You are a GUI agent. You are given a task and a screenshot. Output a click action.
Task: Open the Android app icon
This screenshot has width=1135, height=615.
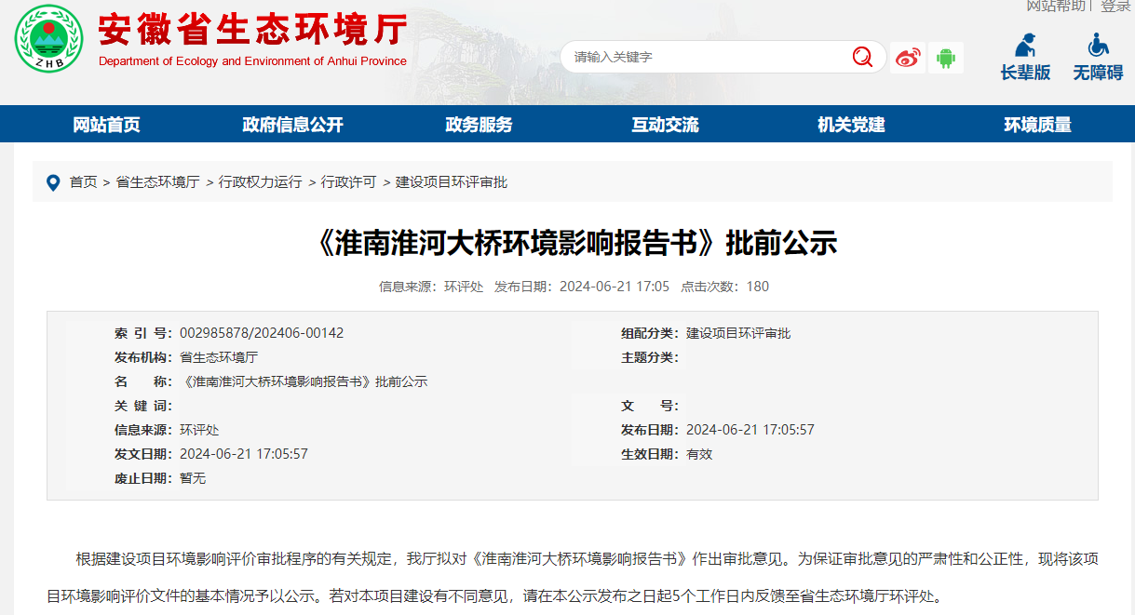coord(946,58)
